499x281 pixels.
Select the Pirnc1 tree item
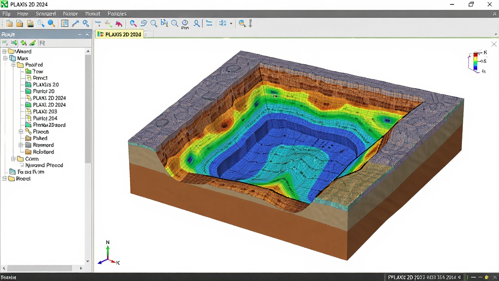tap(40, 78)
